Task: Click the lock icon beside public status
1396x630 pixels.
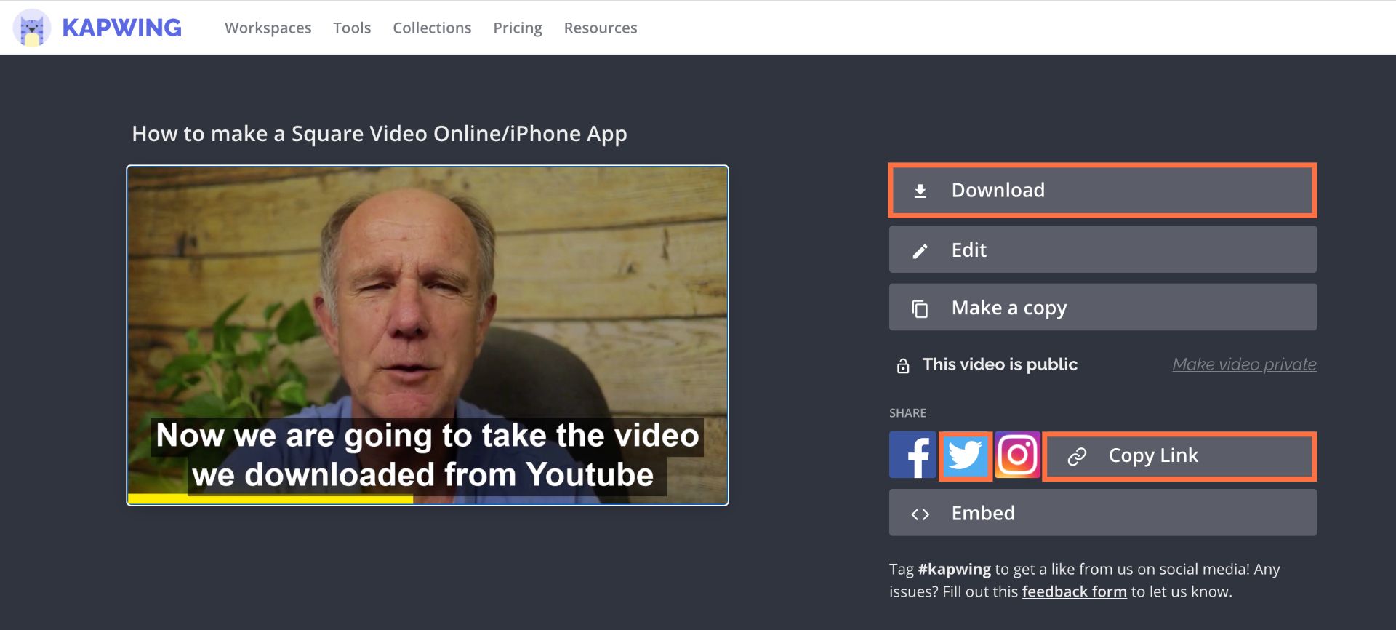Action: (903, 366)
